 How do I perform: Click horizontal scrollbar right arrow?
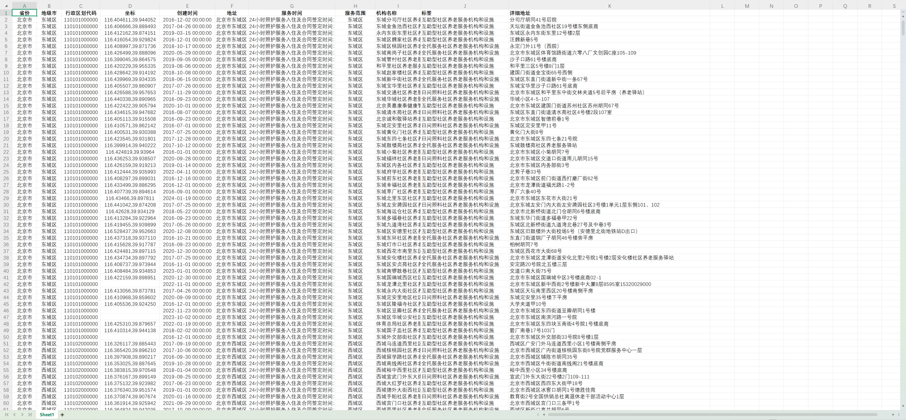[893, 414]
